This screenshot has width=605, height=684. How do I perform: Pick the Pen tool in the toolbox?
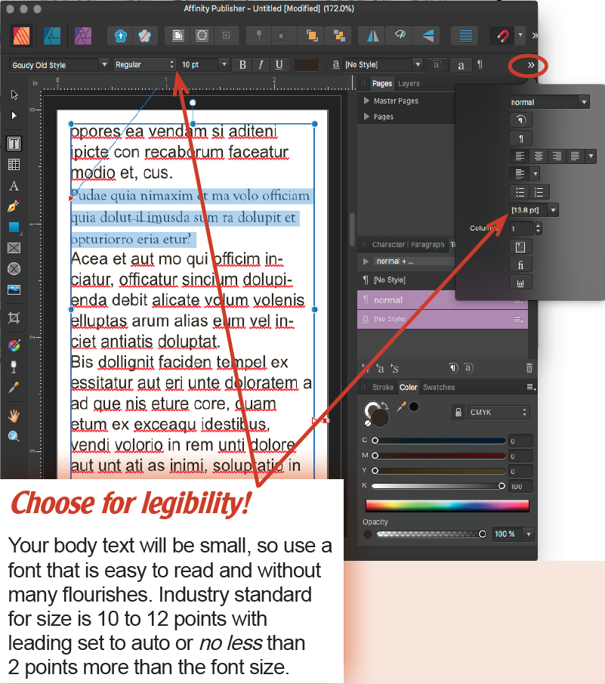click(14, 206)
